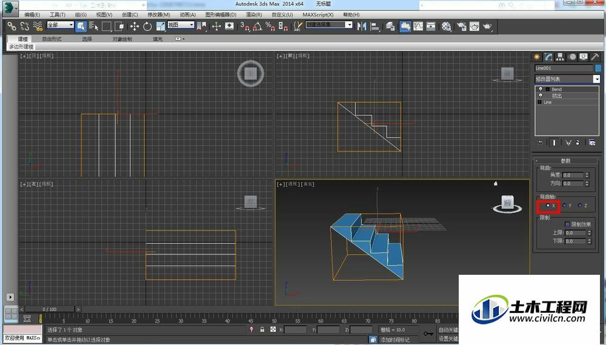
Task: Click the Line001 object color swatch
Action: (598, 68)
